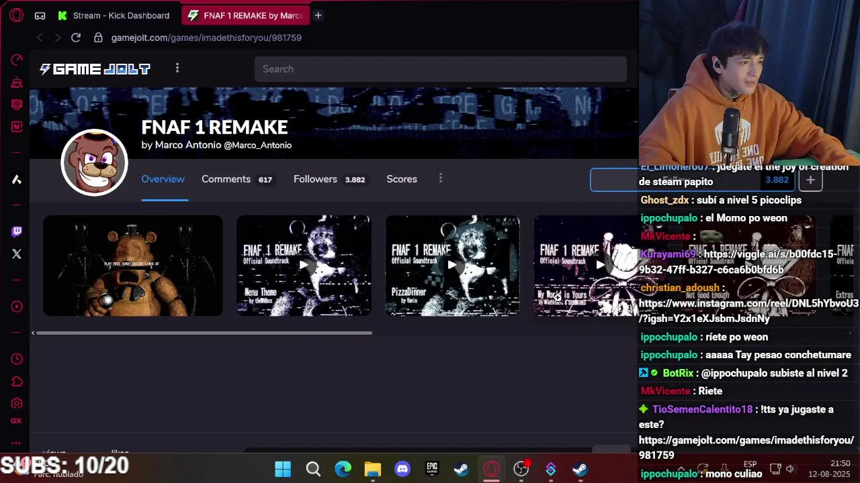Image resolution: width=860 pixels, height=483 pixels.
Task: Select the gamejolt.com address bar URL
Action: 206,38
